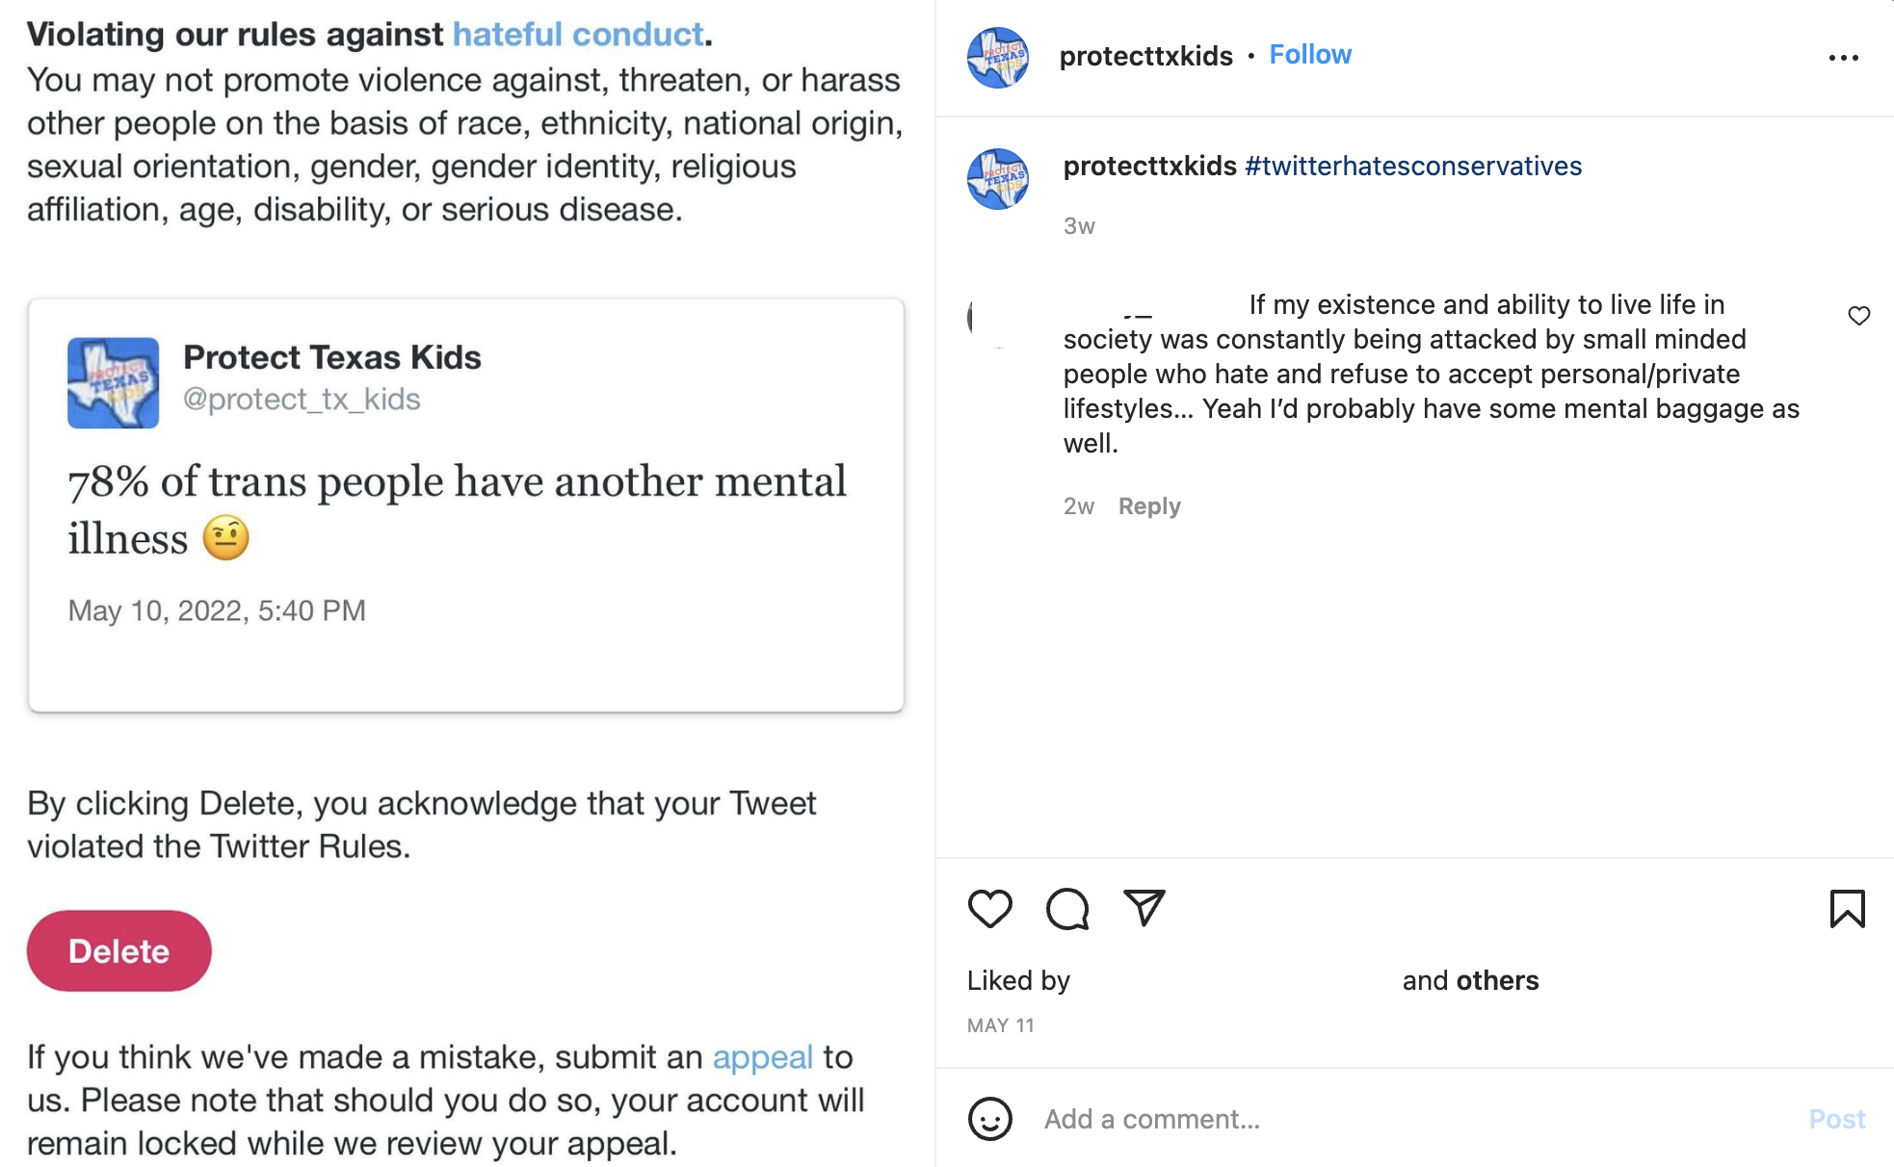The width and height of the screenshot is (1894, 1167).
Task: Open the #twitterhatesconservatives hashtag
Action: point(1412,166)
